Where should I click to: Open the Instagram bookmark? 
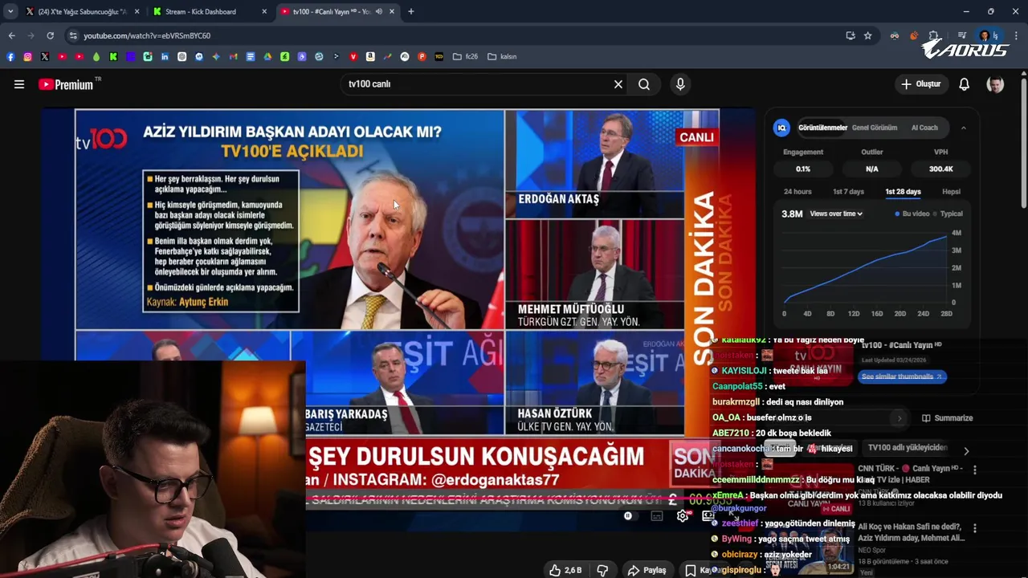coord(27,56)
